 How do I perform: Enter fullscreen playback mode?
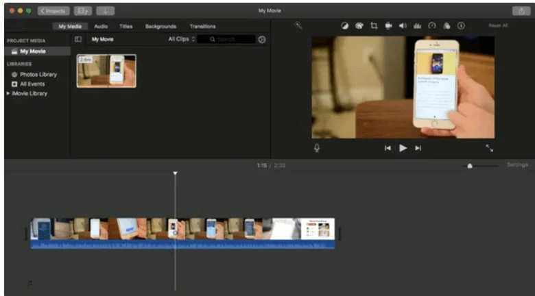490,148
